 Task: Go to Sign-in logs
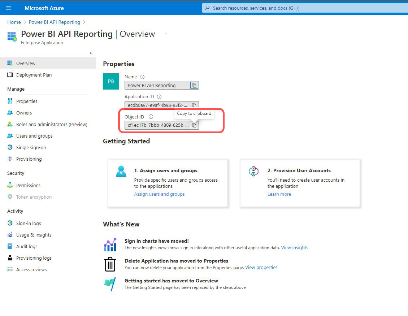pos(28,223)
